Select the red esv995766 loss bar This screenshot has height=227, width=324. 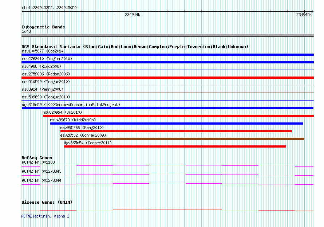[x=176, y=131]
